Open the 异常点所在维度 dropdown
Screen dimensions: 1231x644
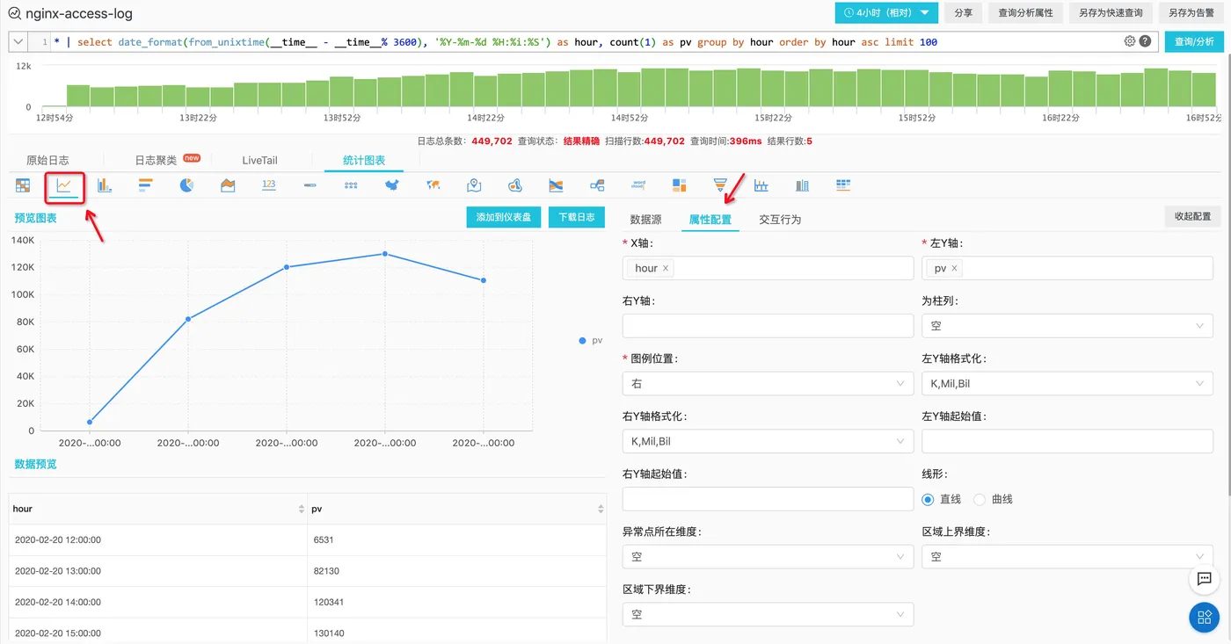[x=768, y=557]
